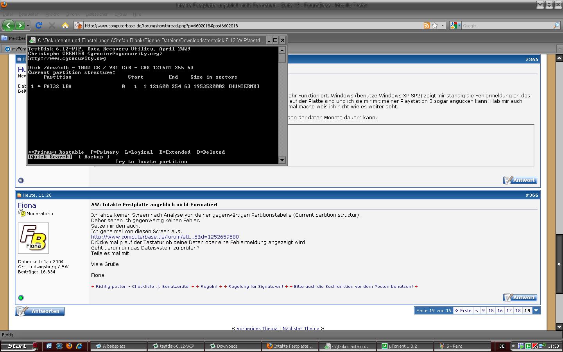This screenshot has height=352, width=563.
Task: Click the Antworten reply button below the thread
Action: coord(40,311)
